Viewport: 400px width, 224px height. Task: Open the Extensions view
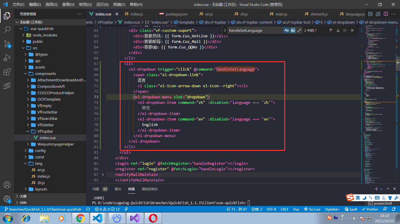click(7, 72)
